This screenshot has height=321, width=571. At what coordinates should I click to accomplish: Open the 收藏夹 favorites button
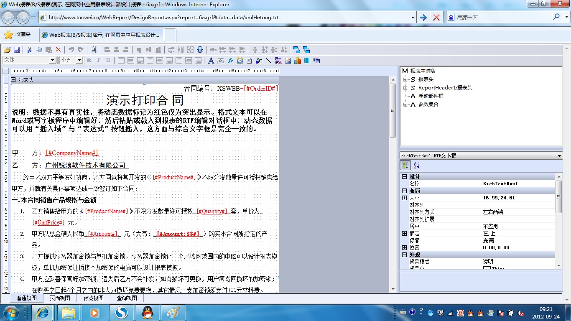click(x=18, y=34)
